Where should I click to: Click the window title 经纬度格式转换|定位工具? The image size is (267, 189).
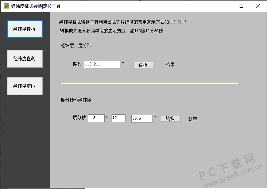(x=36, y=6)
